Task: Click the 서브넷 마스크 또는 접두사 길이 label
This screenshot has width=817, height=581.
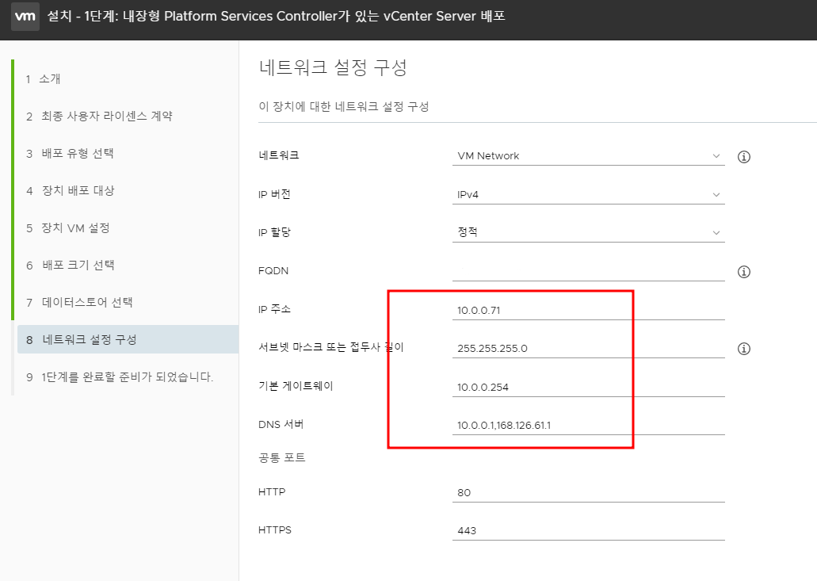Action: (x=331, y=347)
